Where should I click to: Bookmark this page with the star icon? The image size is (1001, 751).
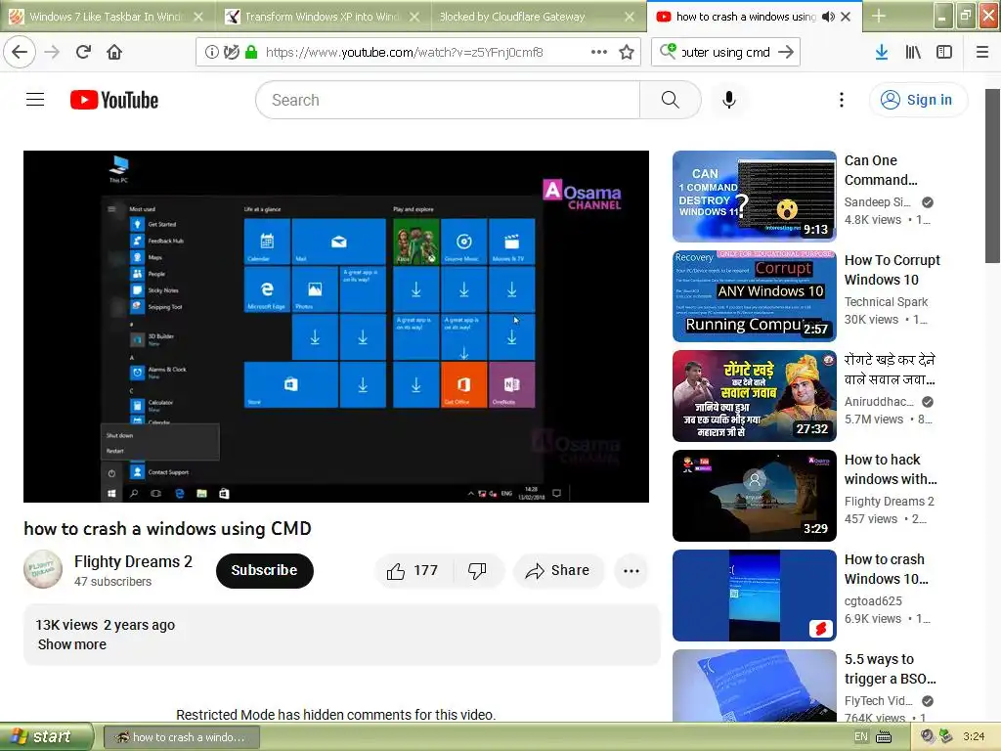(x=627, y=53)
